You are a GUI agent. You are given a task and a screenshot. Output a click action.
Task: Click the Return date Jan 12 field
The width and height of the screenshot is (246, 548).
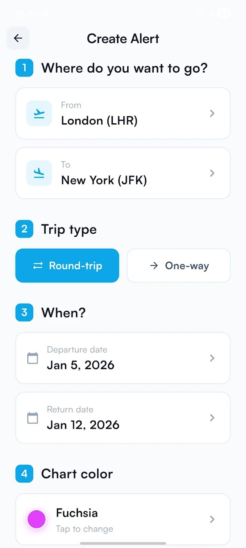(123, 417)
